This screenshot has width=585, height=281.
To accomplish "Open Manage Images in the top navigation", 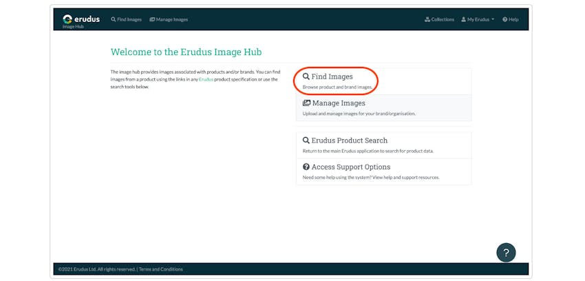I will pyautogui.click(x=169, y=19).
